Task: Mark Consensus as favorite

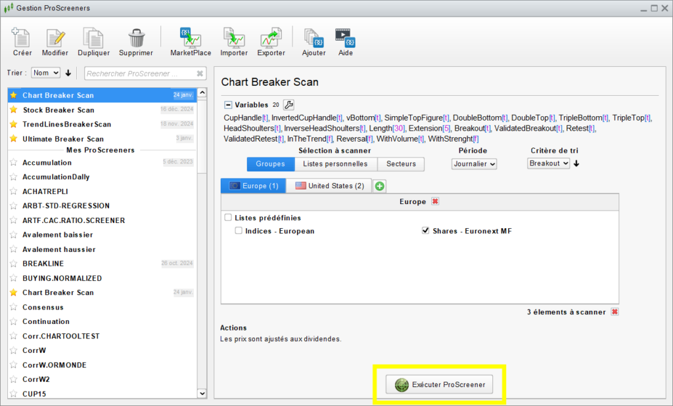Action: click(14, 307)
